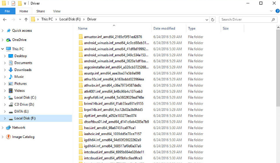Click Local Disk (F:) in breadcrumb path

pos(70,19)
